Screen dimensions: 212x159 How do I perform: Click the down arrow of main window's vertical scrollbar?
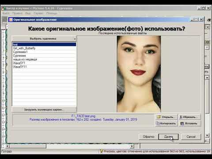pyautogui.click(x=207, y=135)
